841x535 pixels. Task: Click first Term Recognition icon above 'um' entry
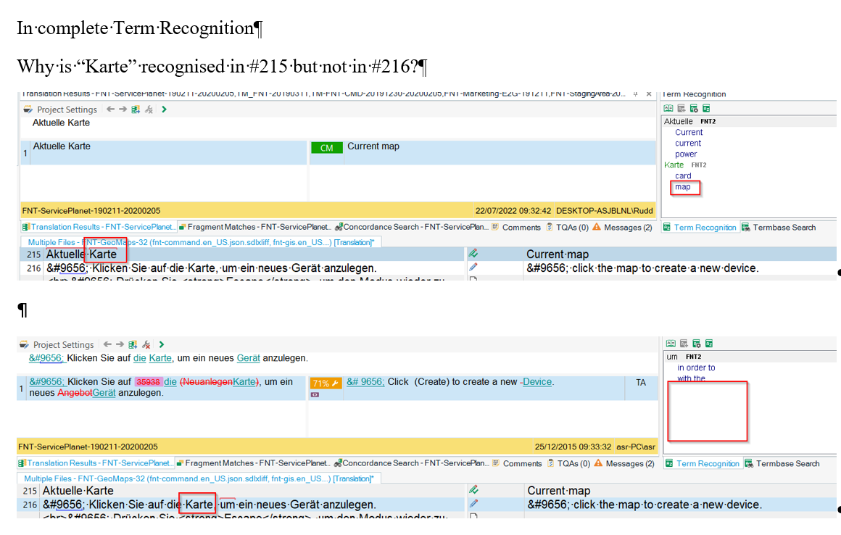671,344
